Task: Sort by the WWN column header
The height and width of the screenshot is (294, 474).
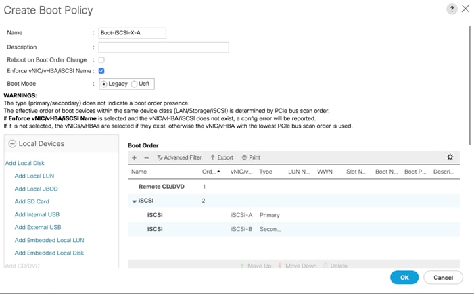Action: [x=325, y=172]
